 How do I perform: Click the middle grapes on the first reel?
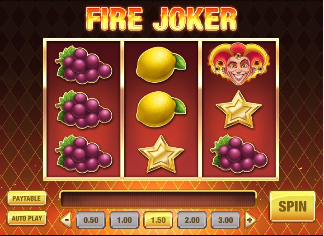pyautogui.click(x=84, y=109)
